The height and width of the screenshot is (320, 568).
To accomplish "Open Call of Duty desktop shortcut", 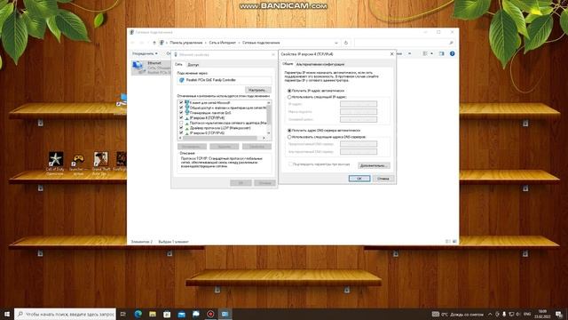I will pyautogui.click(x=56, y=164).
